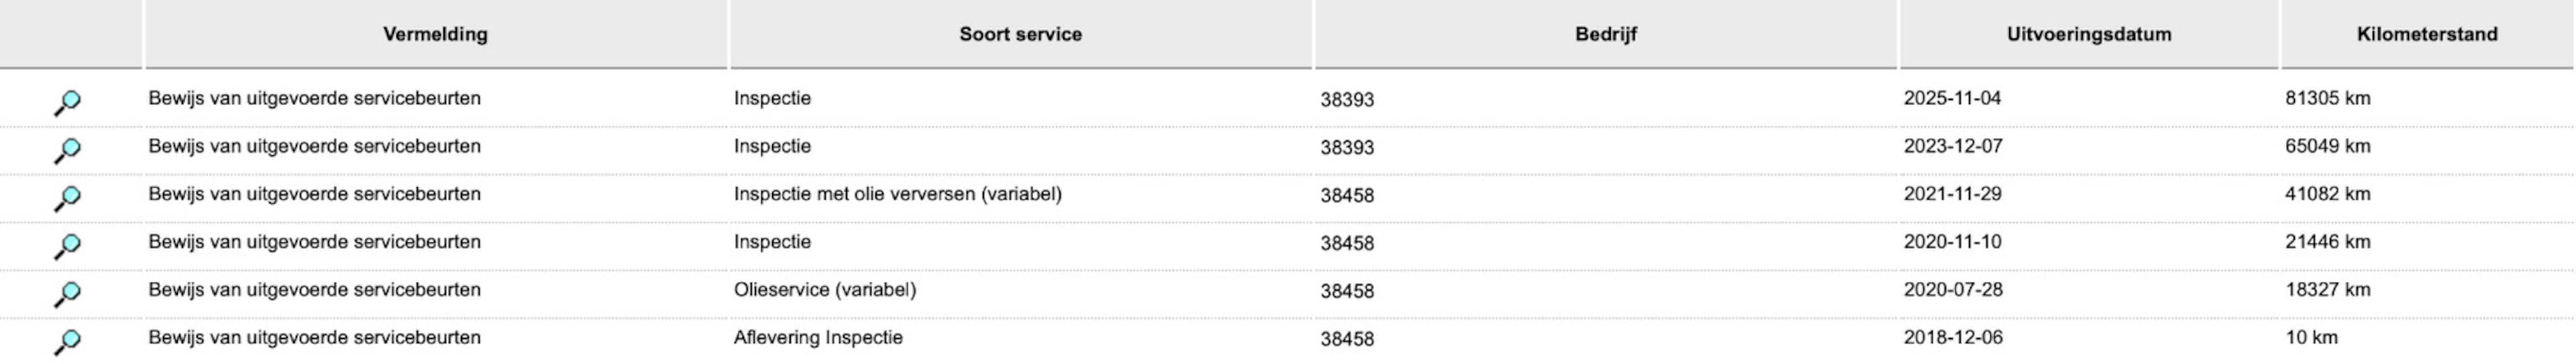This screenshot has width=2576, height=364.
Task: Select 'Inspectie met olie verversen (variabel)' cell
Action: pos(897,194)
